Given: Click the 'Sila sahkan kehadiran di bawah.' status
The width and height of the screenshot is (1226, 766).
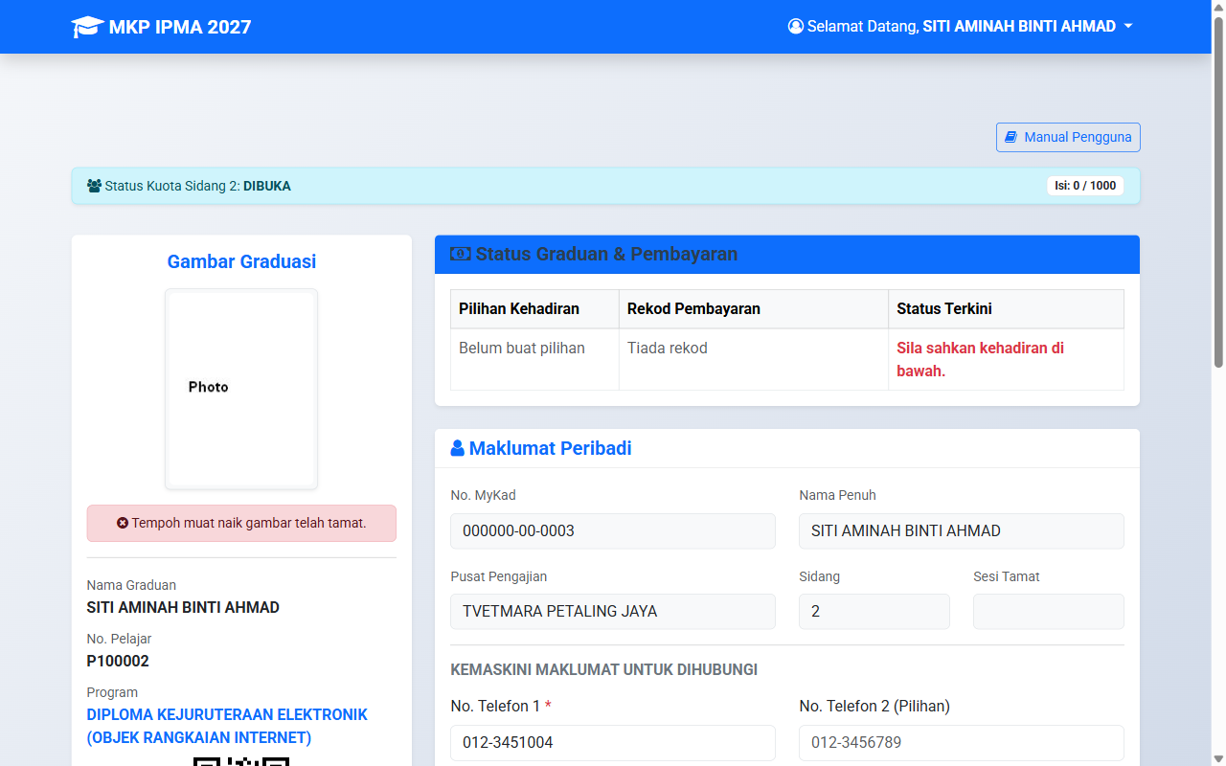Looking at the screenshot, I should point(980,359).
